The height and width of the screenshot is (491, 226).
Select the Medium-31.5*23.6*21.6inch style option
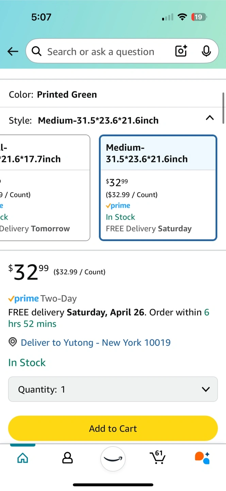(158, 188)
